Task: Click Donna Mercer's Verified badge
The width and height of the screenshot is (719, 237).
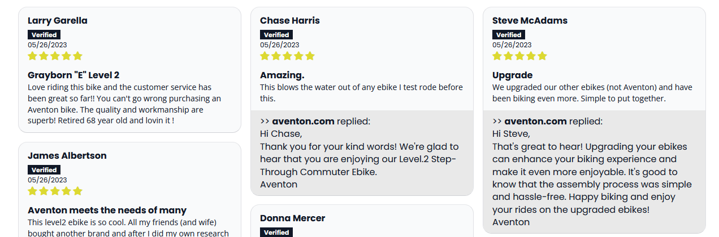Action: [x=276, y=232]
